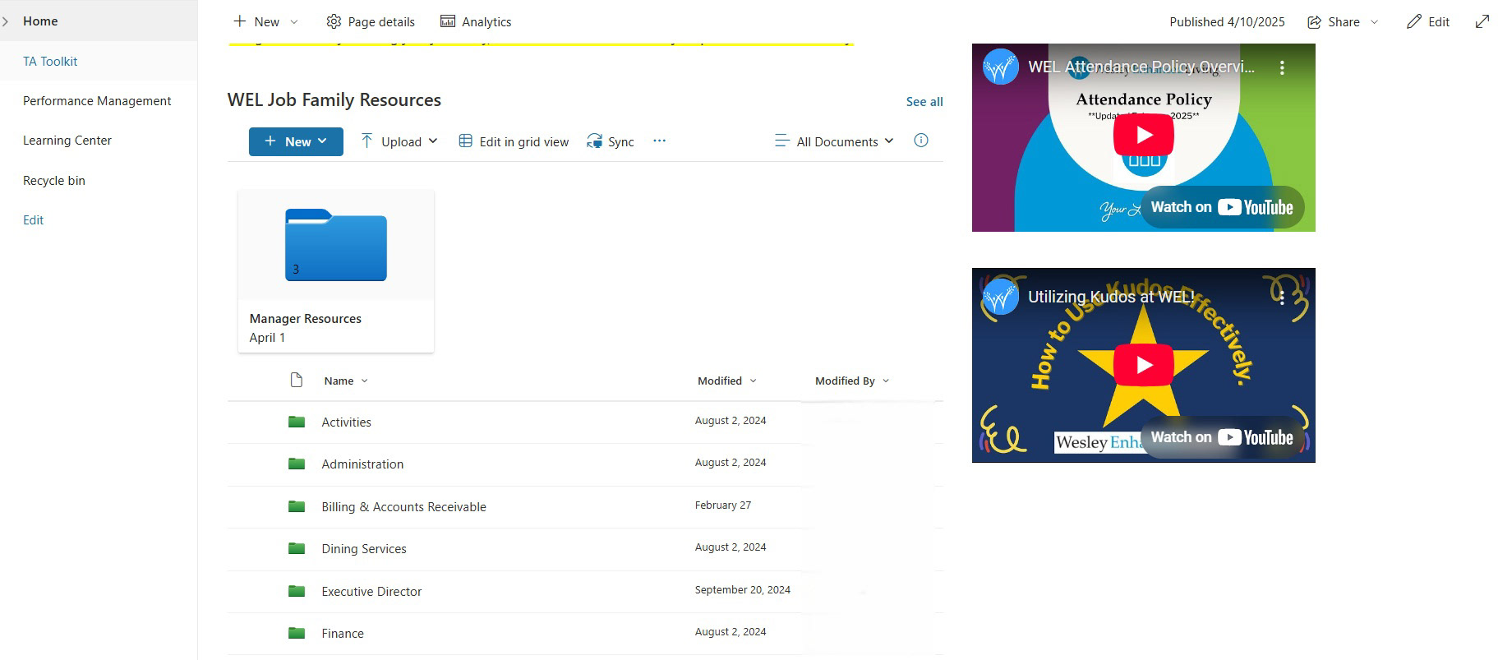1498x660 pixels.
Task: Click the file type column header icon
Action: point(297,380)
